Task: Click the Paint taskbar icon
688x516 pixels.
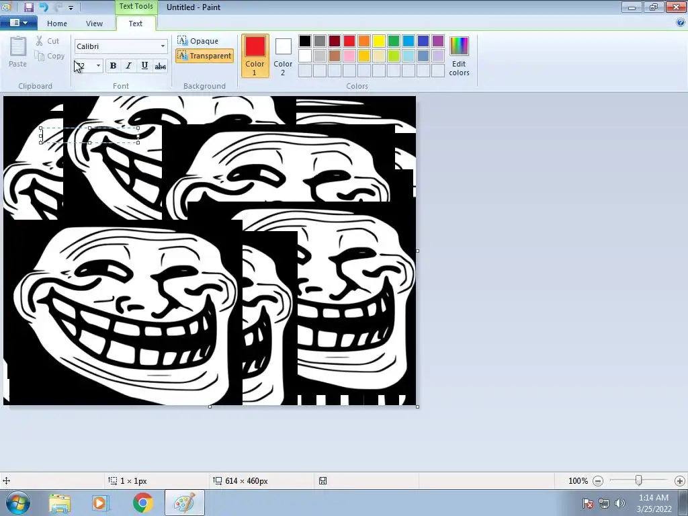Action: pyautogui.click(x=185, y=503)
